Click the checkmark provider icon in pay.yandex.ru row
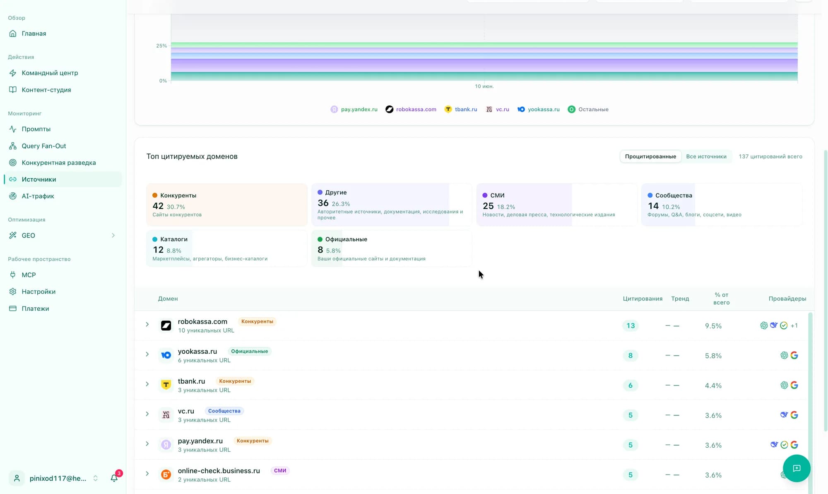This screenshot has width=828, height=494. pyautogui.click(x=784, y=445)
